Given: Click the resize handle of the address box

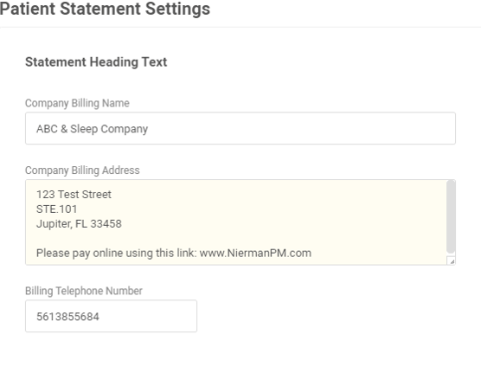Looking at the screenshot, I should [x=452, y=261].
